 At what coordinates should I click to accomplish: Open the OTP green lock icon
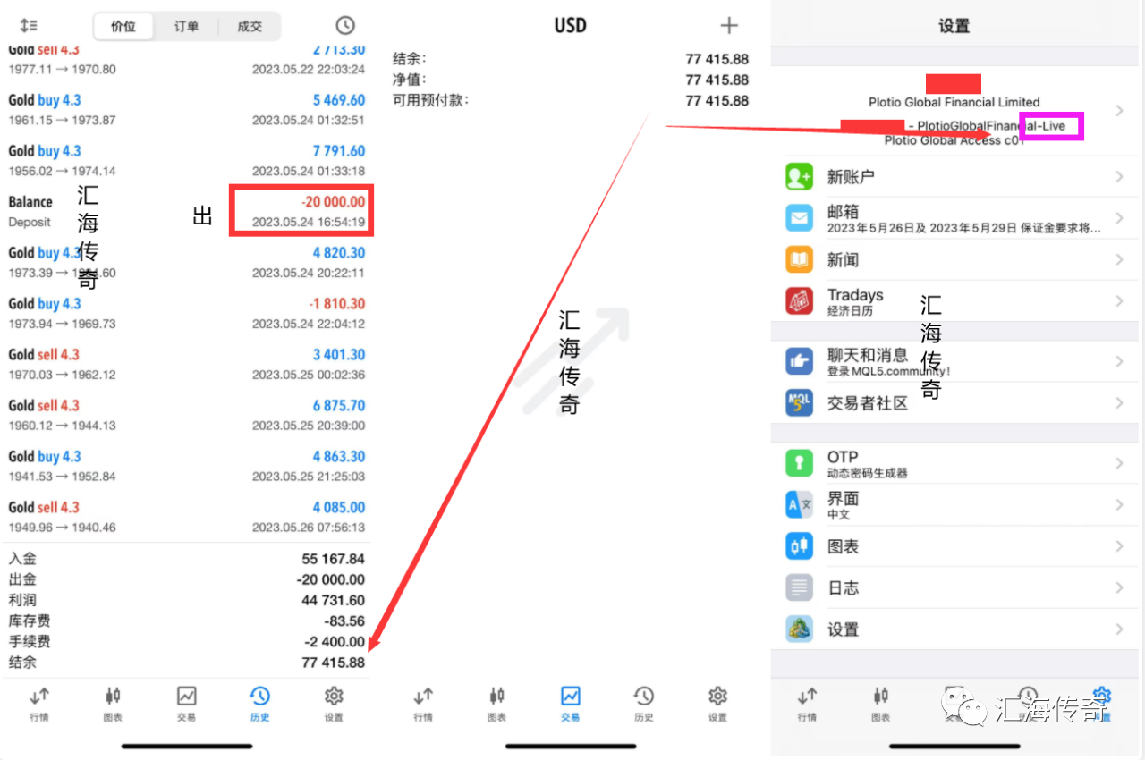799,463
